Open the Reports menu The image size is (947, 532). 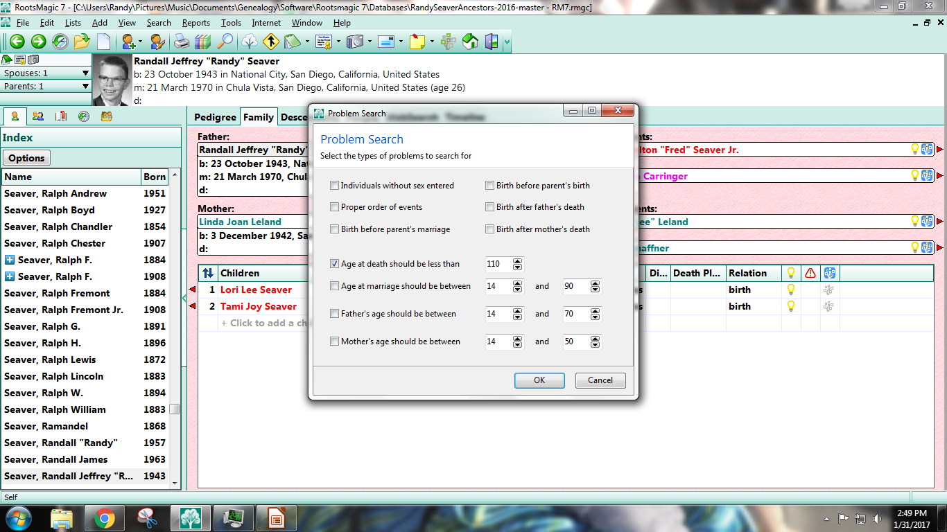[196, 22]
